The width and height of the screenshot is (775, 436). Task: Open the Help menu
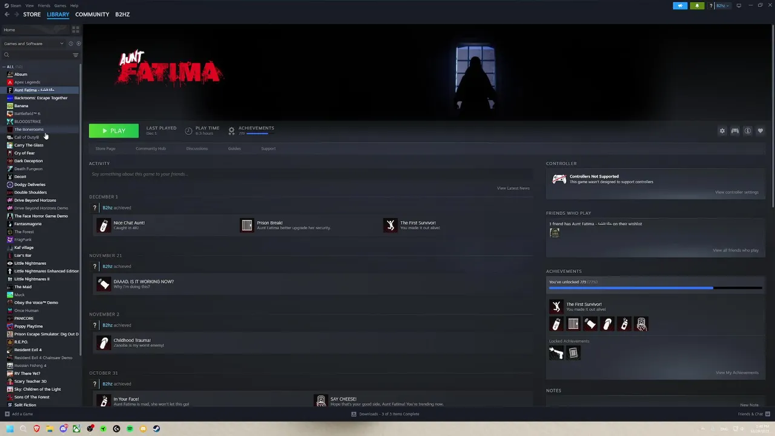click(74, 5)
